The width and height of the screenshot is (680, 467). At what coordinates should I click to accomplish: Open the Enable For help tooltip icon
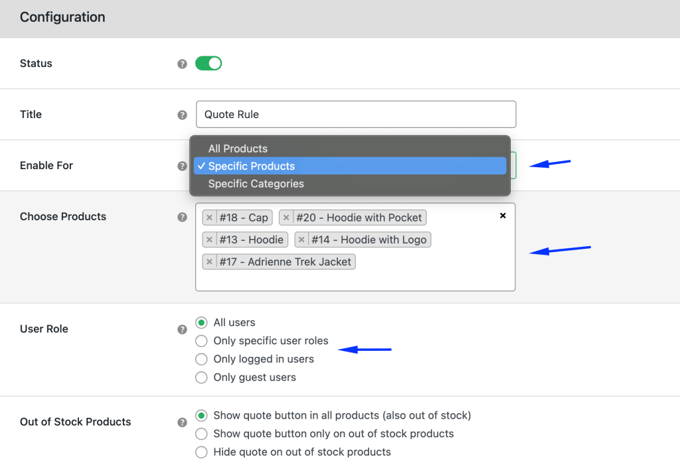pos(182,166)
